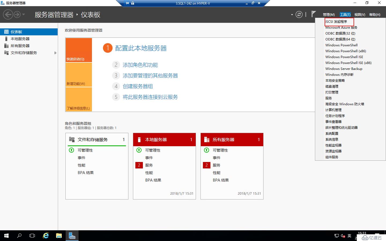This screenshot has width=386, height=241.
Task: Open 任务计划程序 menu entry
Action: click(x=335, y=116)
